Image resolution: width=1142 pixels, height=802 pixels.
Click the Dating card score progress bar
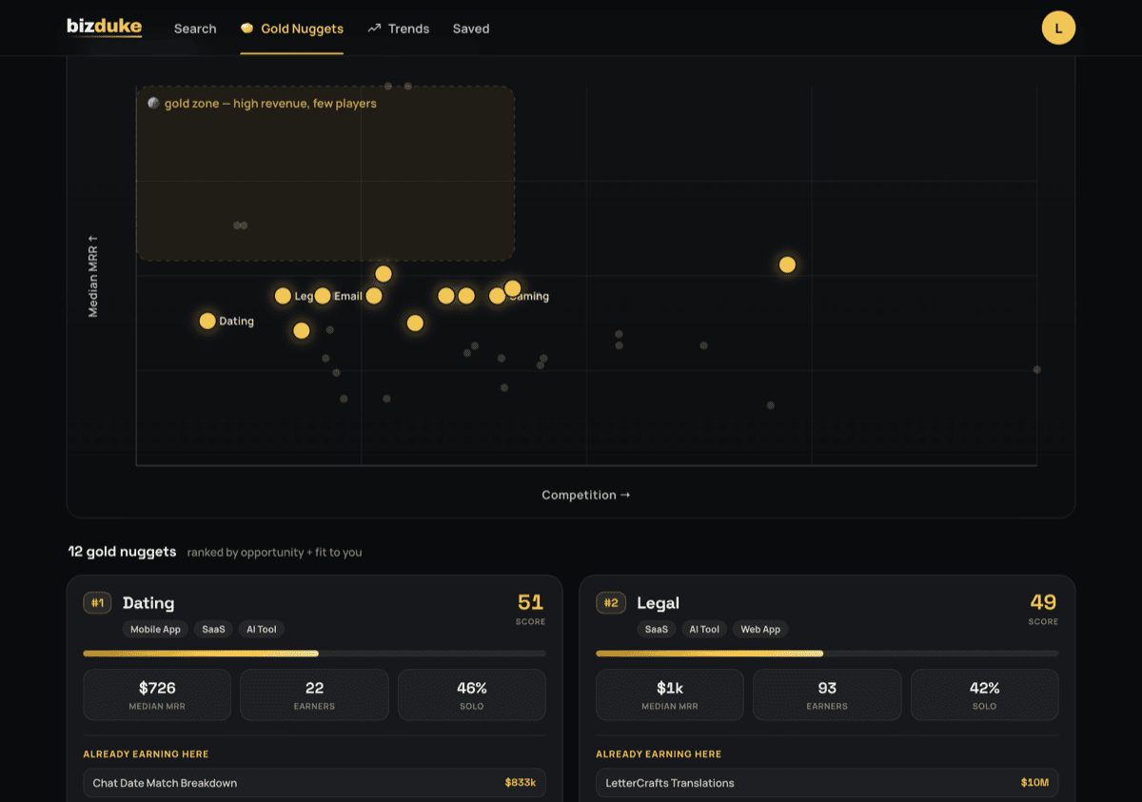[x=315, y=654]
